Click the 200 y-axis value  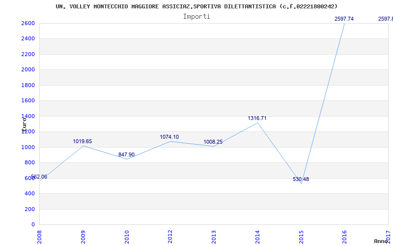click(29, 209)
